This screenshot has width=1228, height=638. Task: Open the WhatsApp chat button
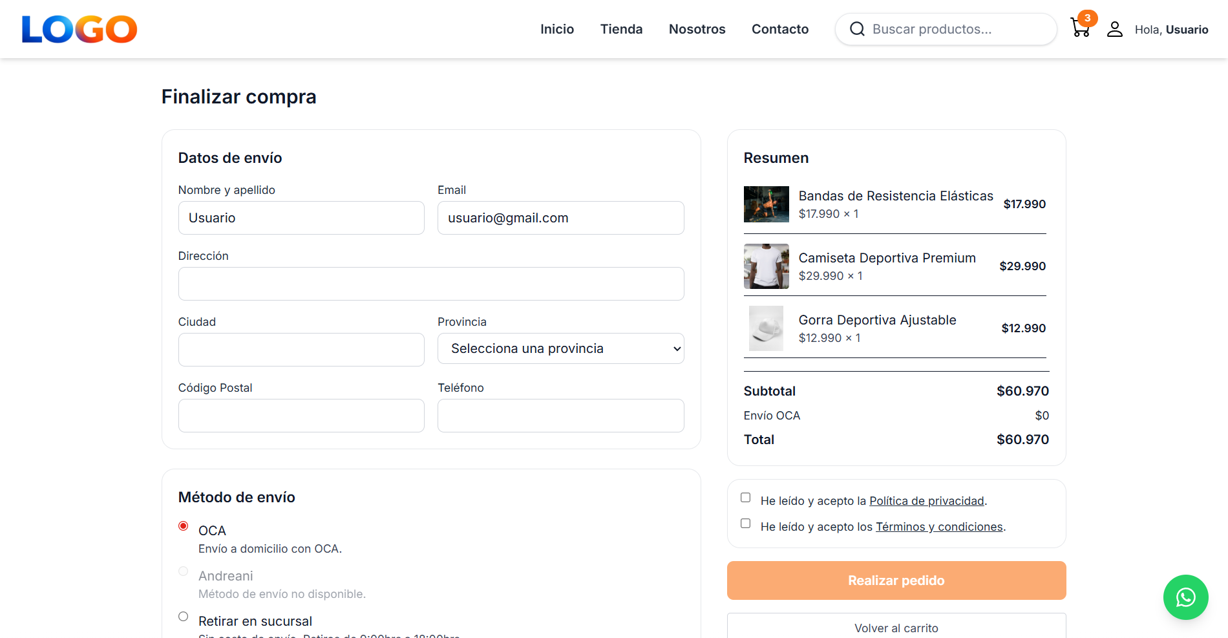(1185, 597)
